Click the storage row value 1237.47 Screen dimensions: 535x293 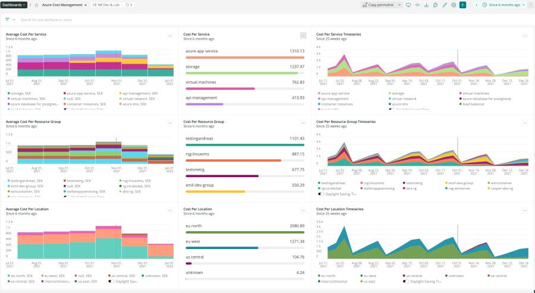pyautogui.click(x=297, y=67)
